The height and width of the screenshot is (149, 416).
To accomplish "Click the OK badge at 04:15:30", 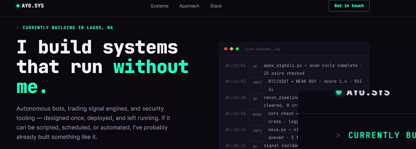I will [x=255, y=99].
